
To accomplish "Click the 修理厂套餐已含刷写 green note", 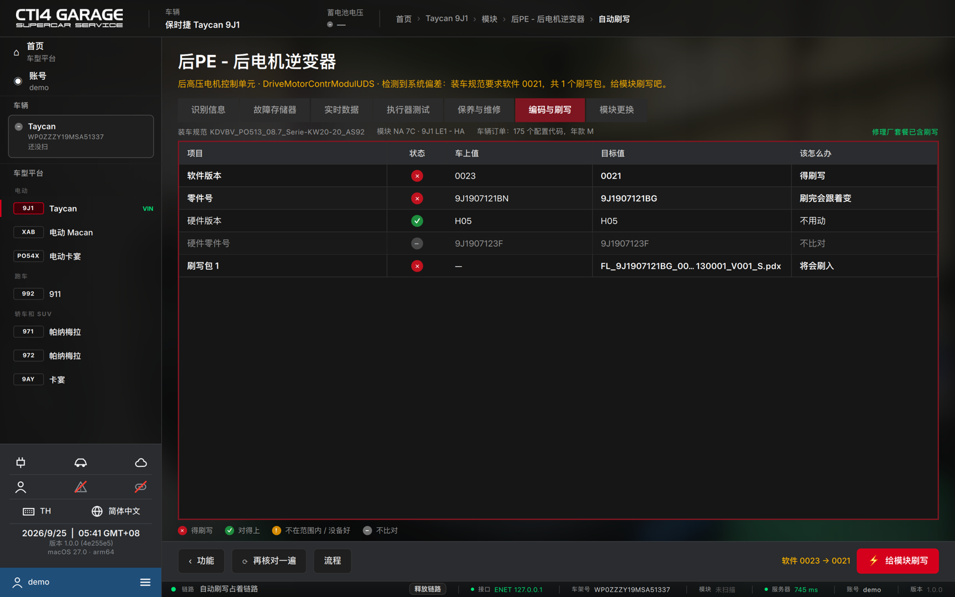I will click(x=905, y=132).
